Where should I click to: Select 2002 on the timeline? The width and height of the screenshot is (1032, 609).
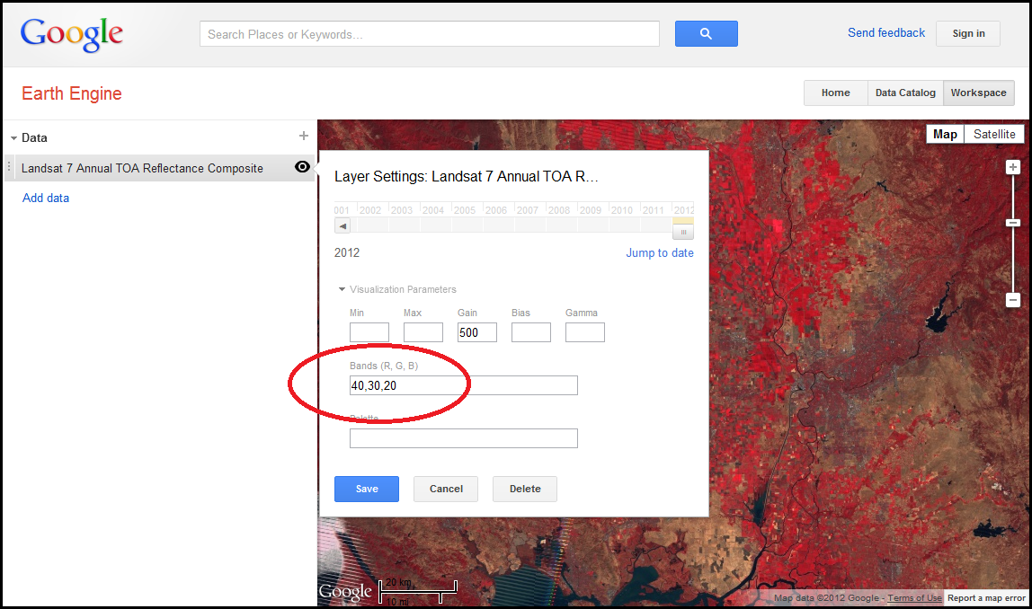pyautogui.click(x=369, y=210)
